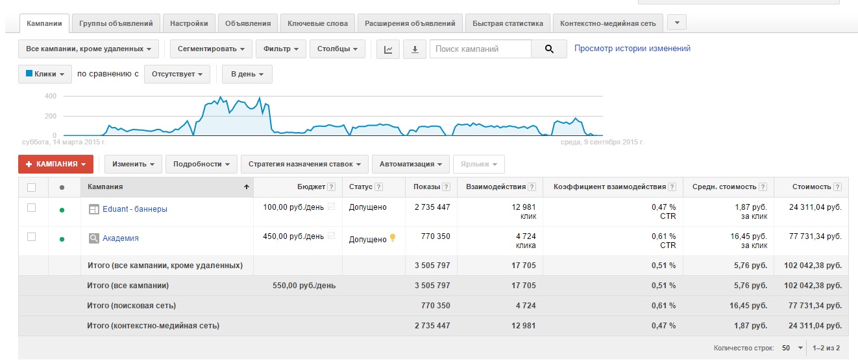This screenshot has height=364, width=858.
Task: Tick the checkbox for Академия campaign
Action: (31, 237)
